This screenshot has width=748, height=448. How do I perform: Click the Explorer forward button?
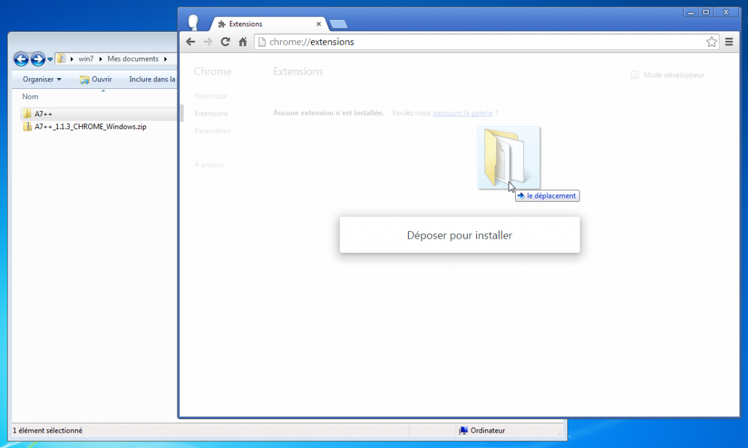[x=38, y=59]
